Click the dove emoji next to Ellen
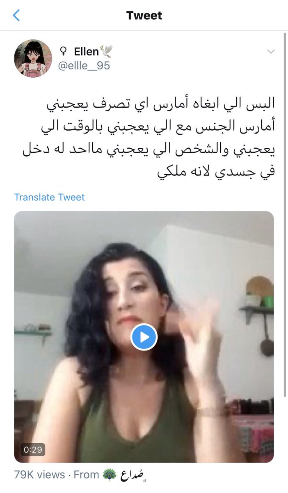 106,52
